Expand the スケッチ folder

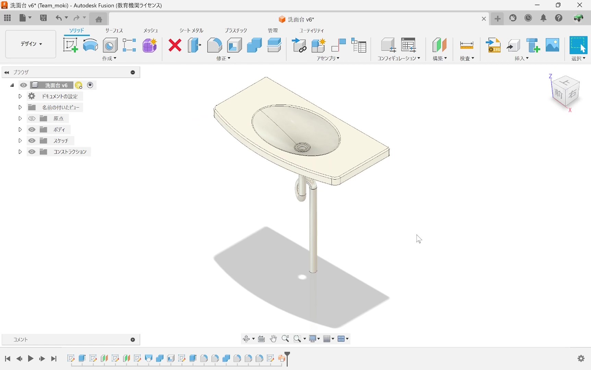[x=20, y=141]
